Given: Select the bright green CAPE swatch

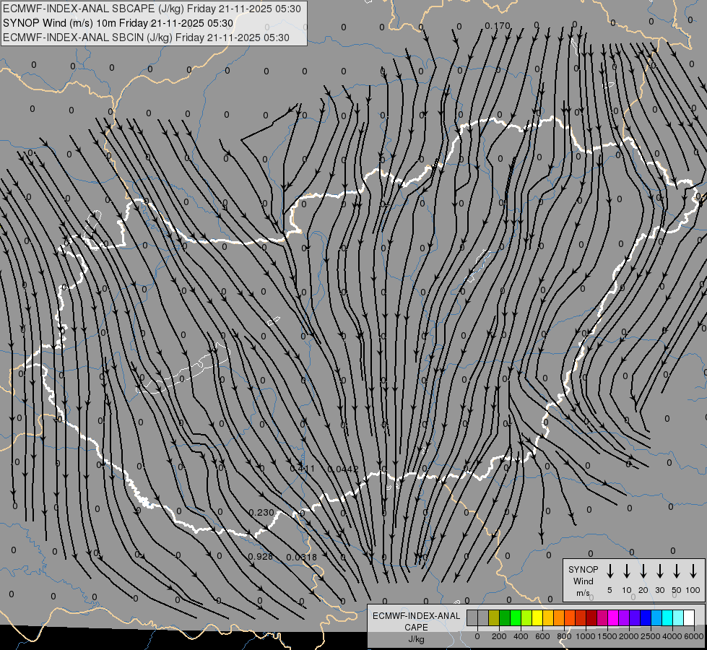Looking at the screenshot, I should coord(516,617).
